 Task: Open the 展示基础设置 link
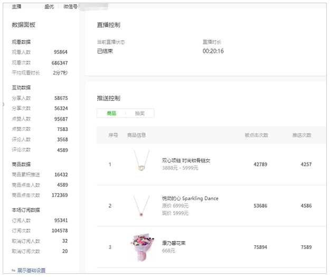click(31, 270)
